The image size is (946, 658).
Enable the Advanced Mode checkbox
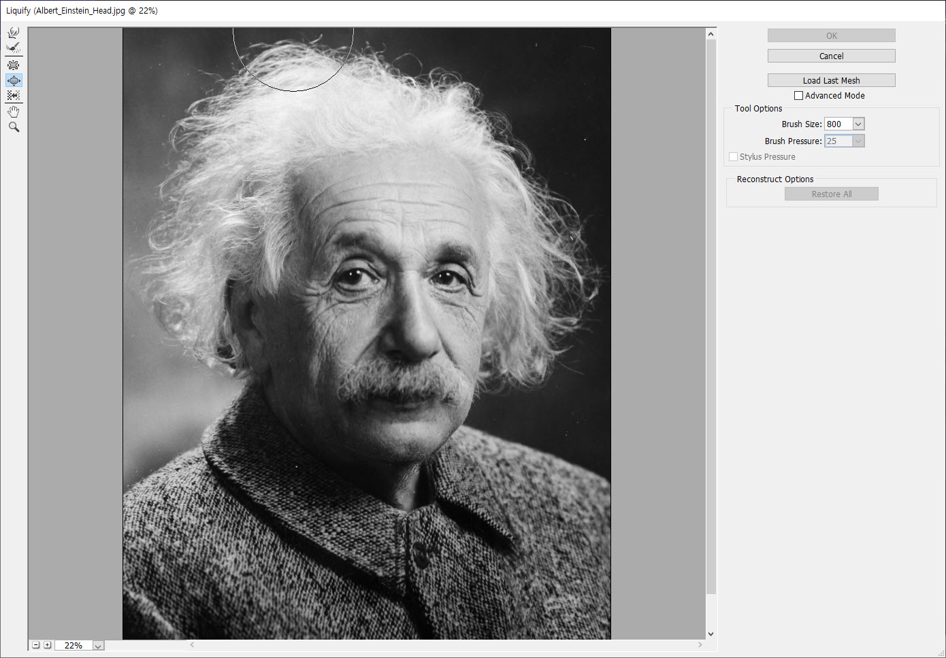coord(799,96)
